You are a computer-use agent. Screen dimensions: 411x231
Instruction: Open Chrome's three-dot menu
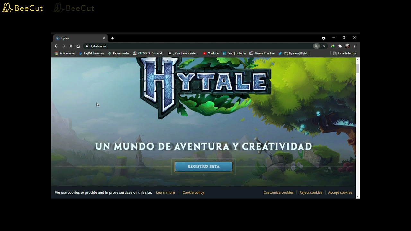tap(354, 46)
